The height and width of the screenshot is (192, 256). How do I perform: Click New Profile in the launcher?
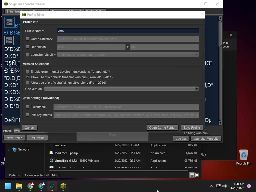pos(14,138)
